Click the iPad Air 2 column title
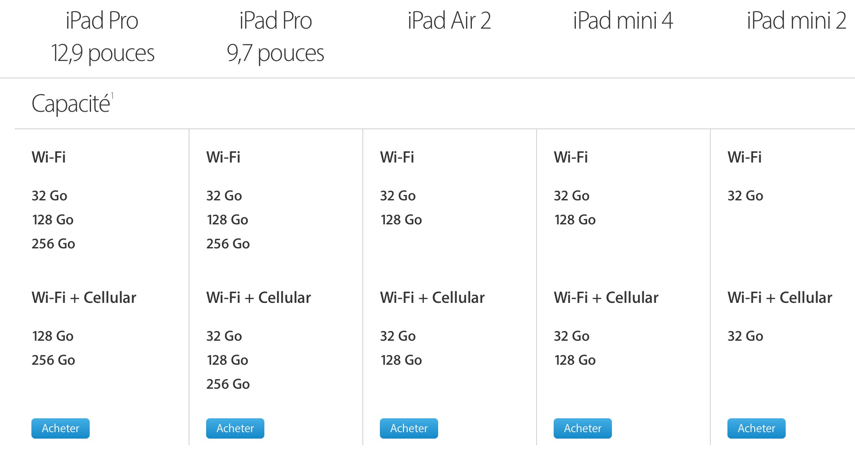The image size is (855, 458). (449, 21)
